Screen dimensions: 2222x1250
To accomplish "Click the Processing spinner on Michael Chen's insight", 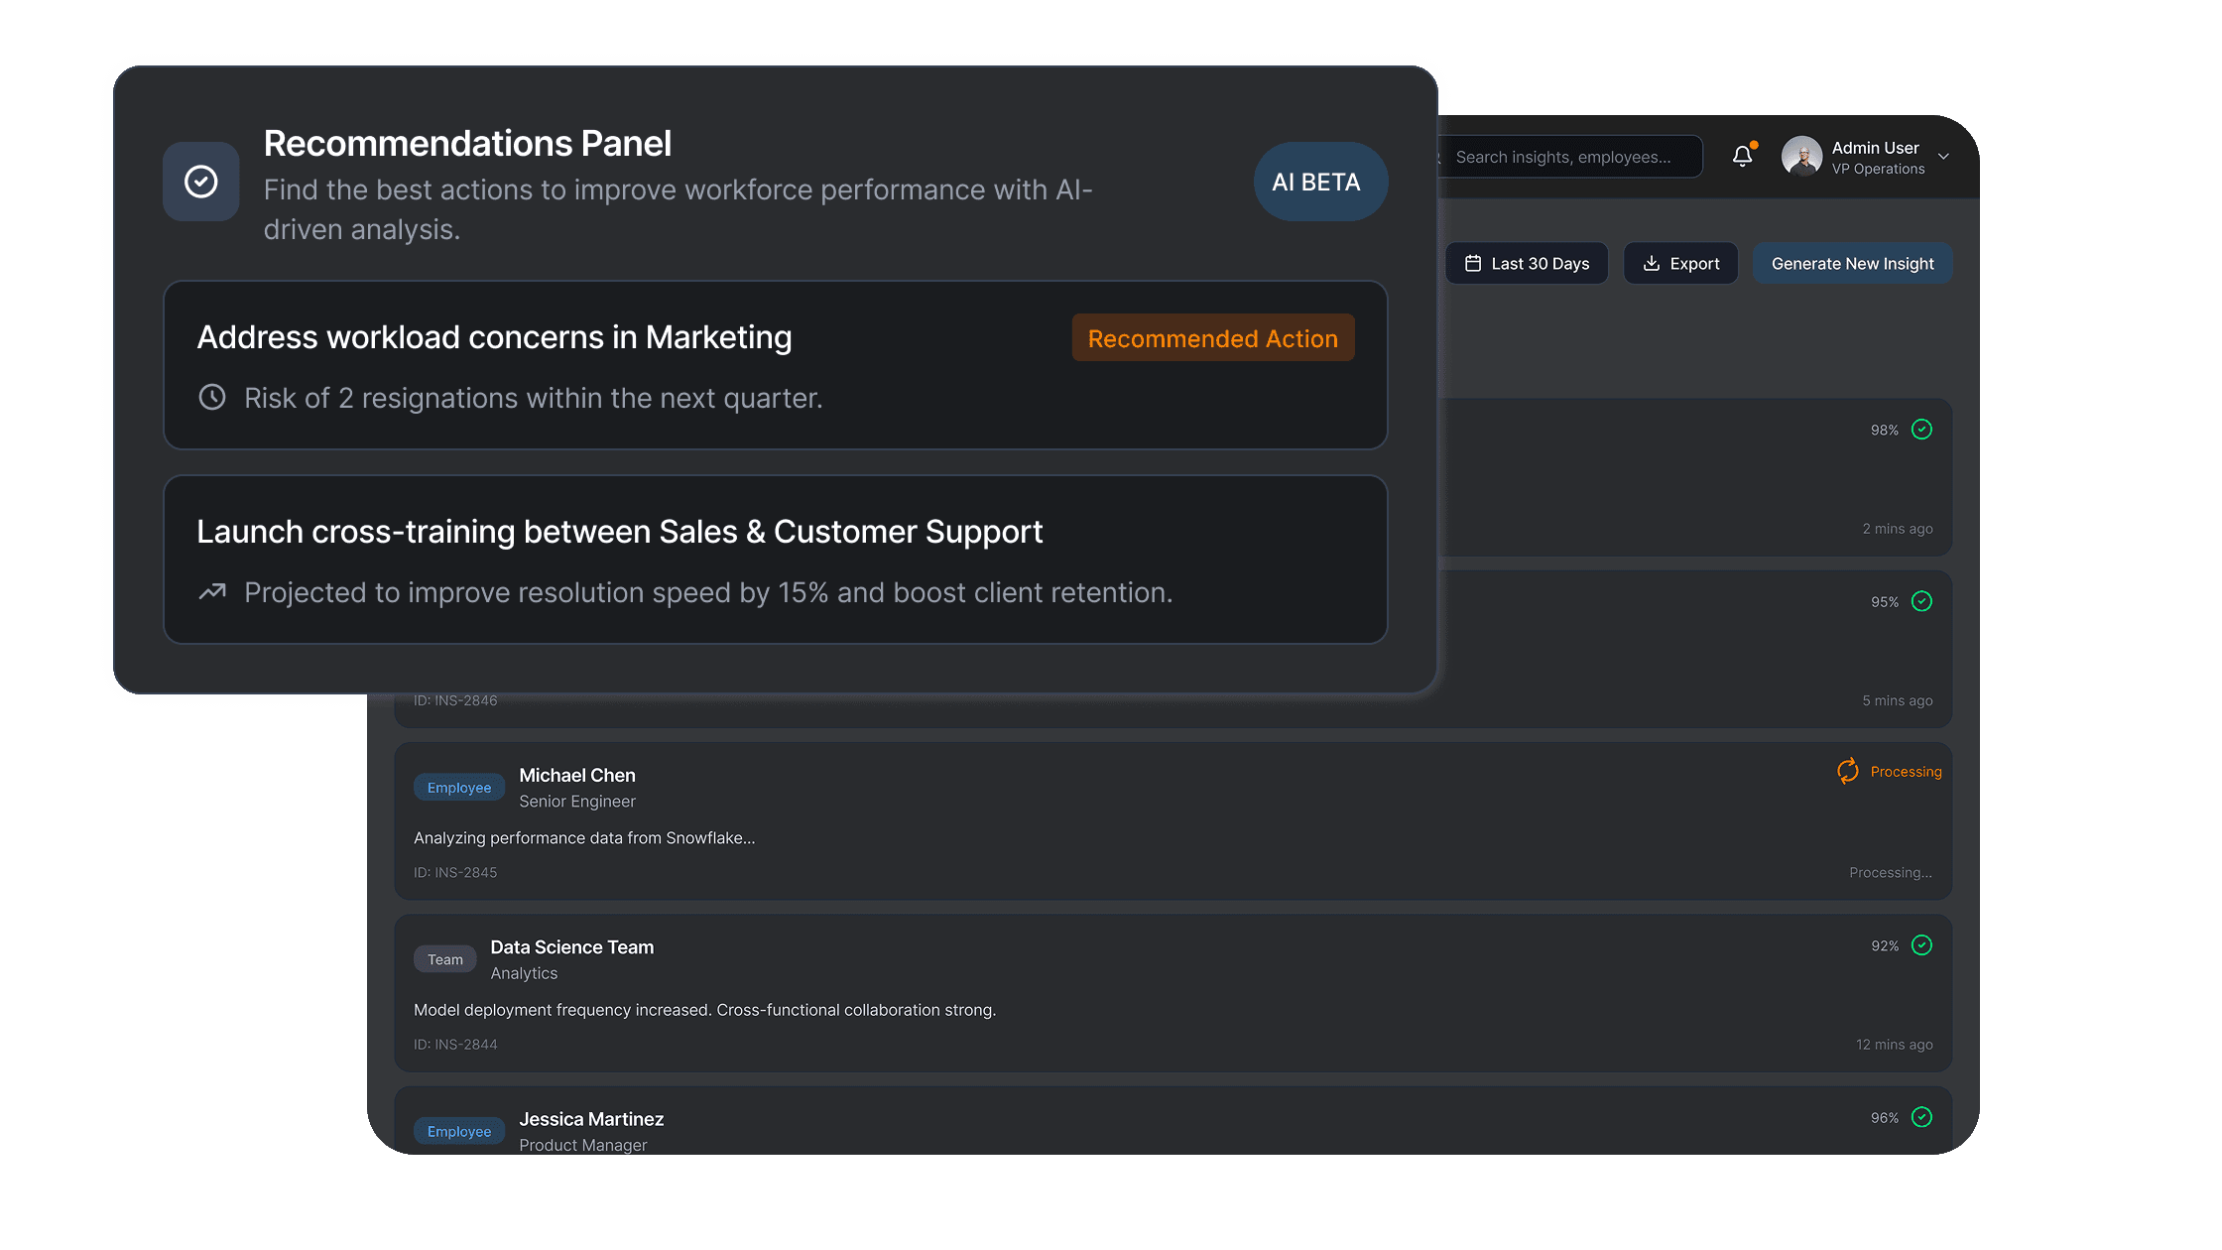I will pos(1847,771).
